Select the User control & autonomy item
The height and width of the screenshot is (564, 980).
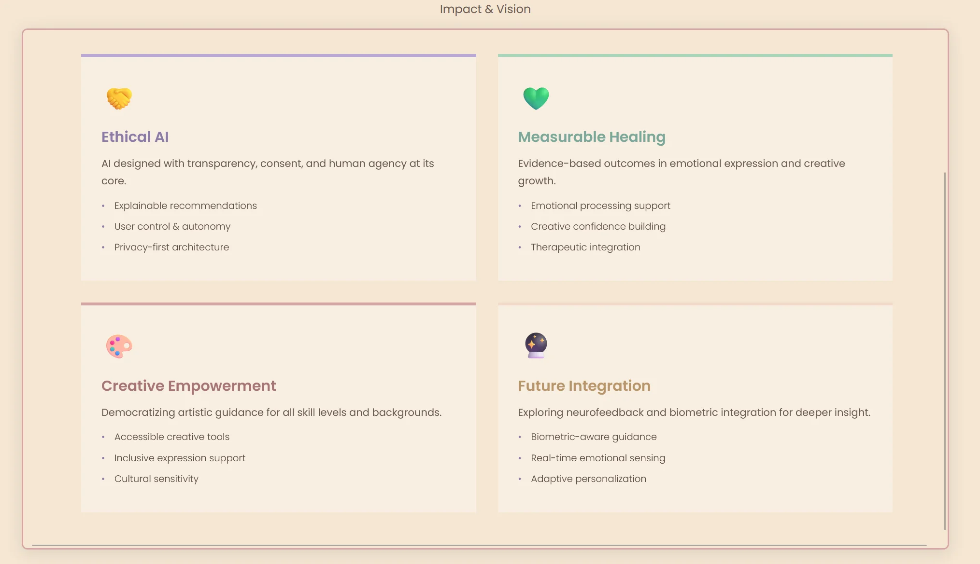(172, 227)
